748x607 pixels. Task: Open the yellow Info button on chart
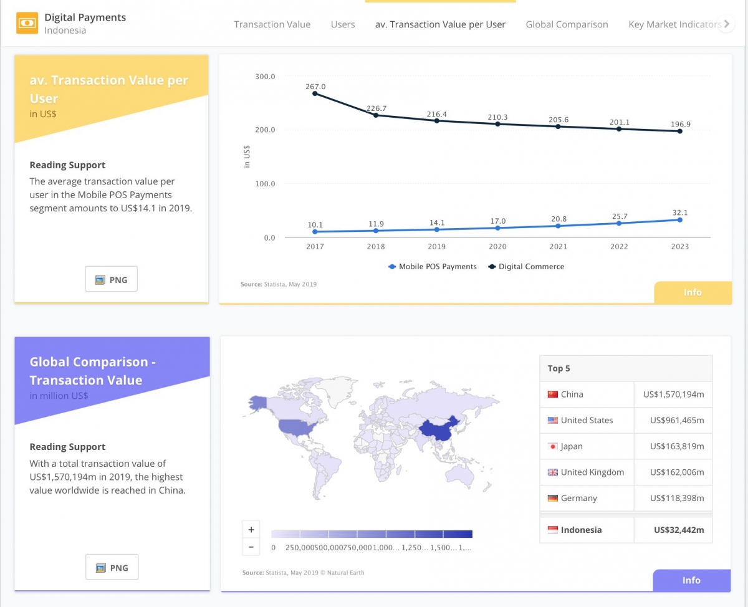pos(693,292)
